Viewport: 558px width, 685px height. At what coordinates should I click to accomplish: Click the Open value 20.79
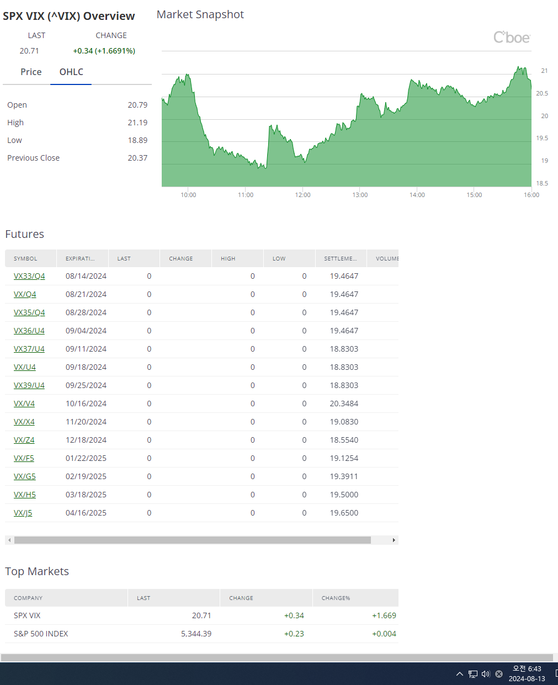[137, 105]
